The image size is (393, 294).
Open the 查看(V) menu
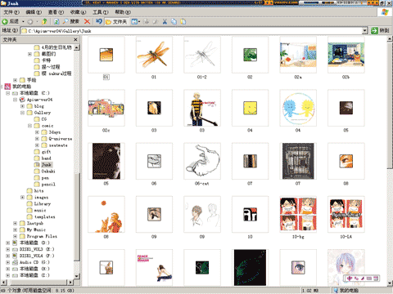click(x=56, y=12)
